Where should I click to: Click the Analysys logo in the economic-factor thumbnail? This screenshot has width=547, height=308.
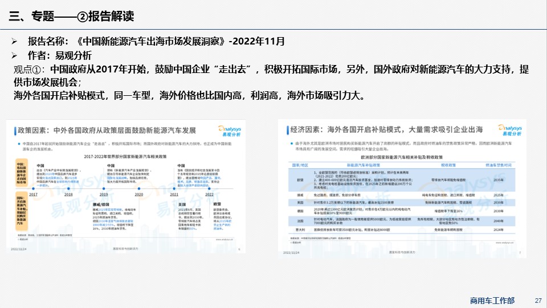click(x=510, y=130)
